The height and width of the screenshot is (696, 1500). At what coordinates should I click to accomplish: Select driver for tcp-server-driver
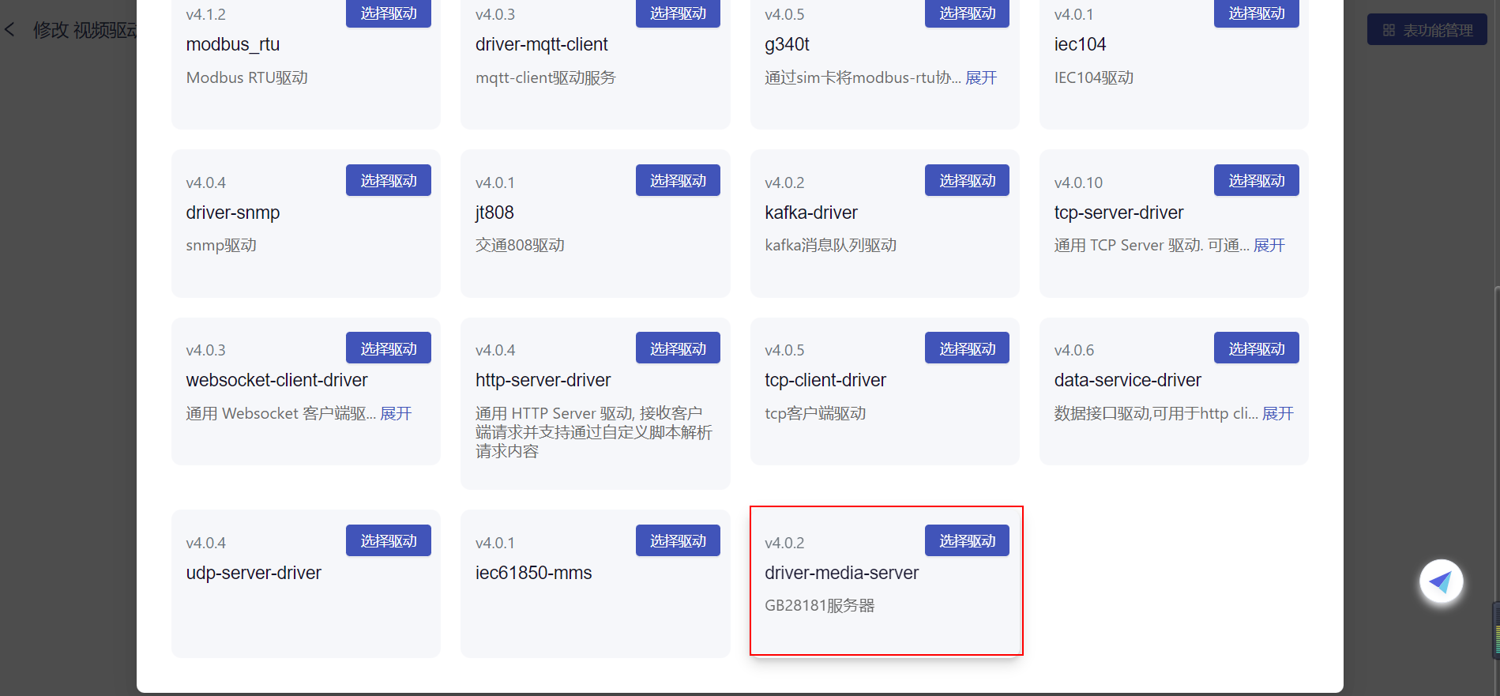(1256, 180)
